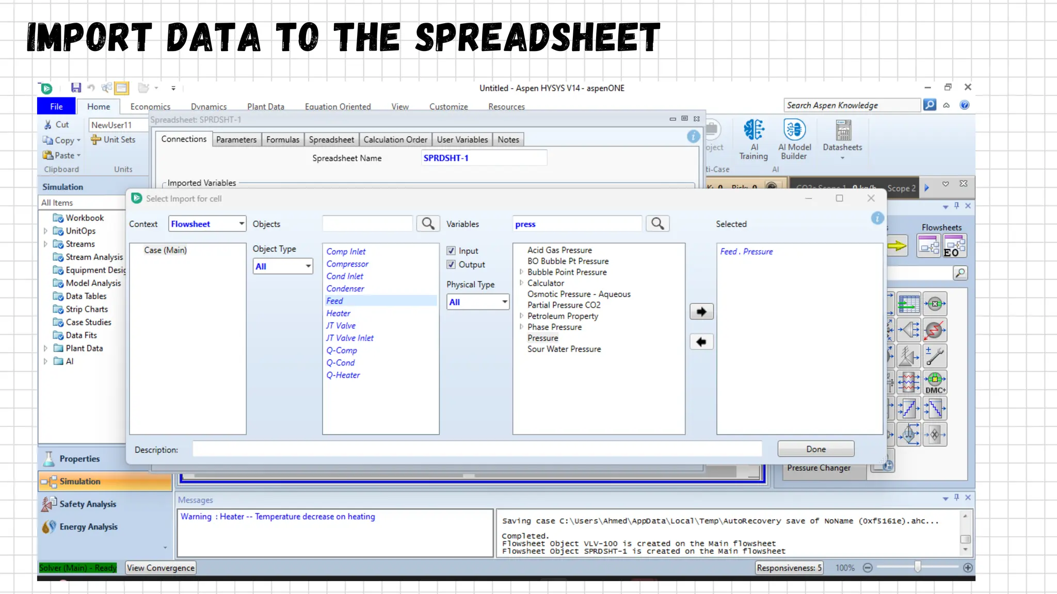This screenshot has width=1057, height=594.
Task: Click the info icon in Spreadsheet window
Action: pos(694,137)
